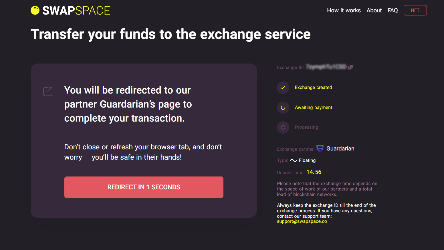This screenshot has height=250, width=444.
Task: Click the Processing step circle icon
Action: [283, 127]
